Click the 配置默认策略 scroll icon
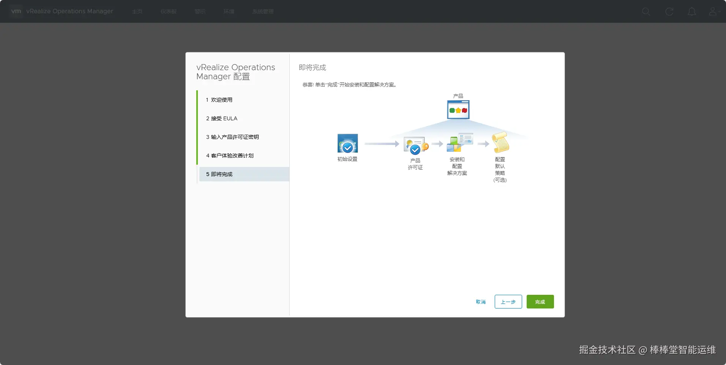Screen dimensions: 726x365 [x=500, y=142]
